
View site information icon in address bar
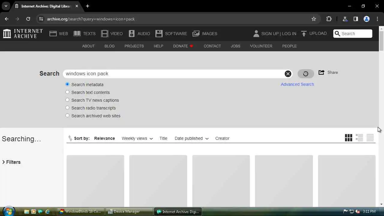(41, 19)
